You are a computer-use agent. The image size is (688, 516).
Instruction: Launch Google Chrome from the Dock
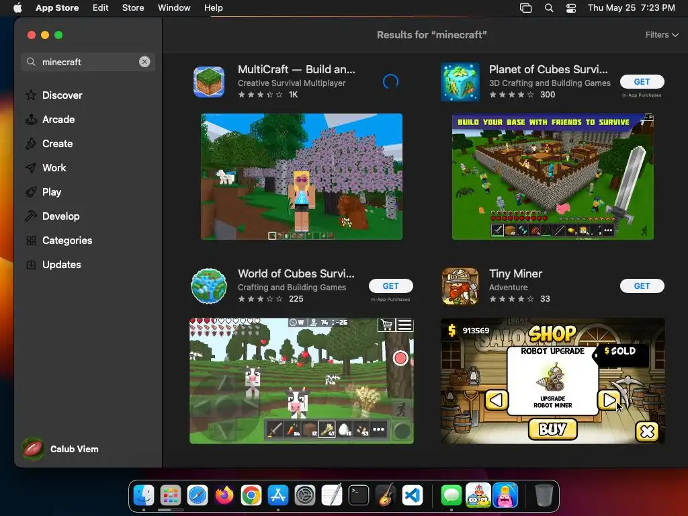pyautogui.click(x=251, y=496)
